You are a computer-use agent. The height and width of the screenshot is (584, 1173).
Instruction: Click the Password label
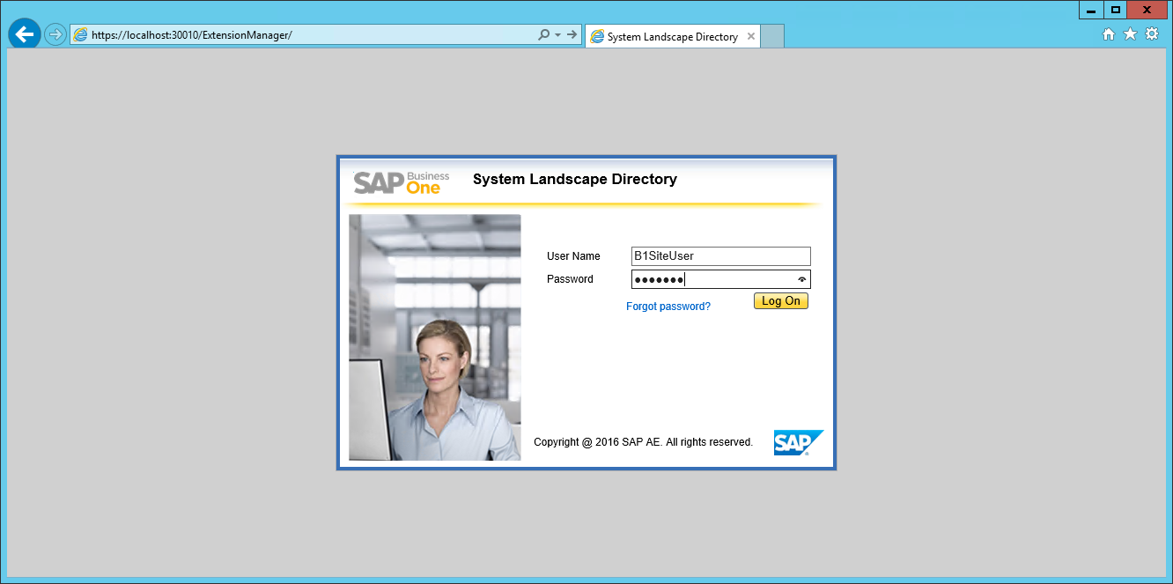click(x=570, y=279)
